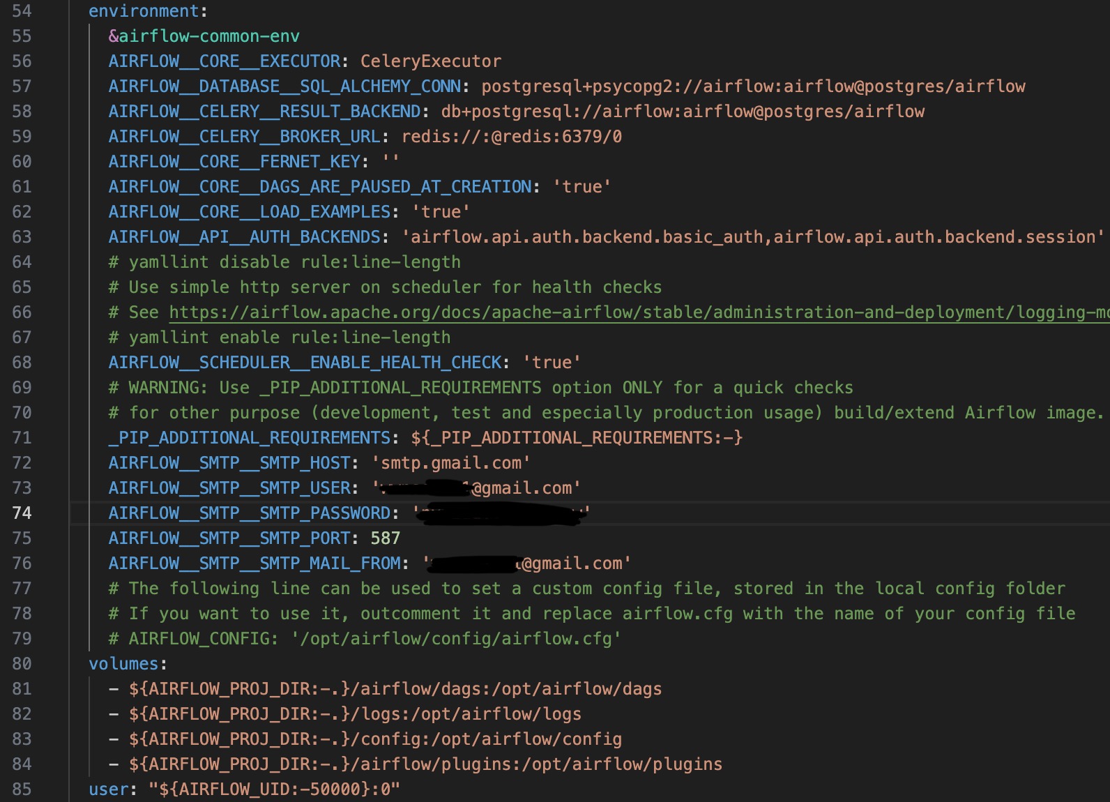Click the 'WARNING: Use _PIP_ADDITIONAL_REQUIREMENTS' comment
Viewport: 1110px width, 802px height.
point(481,388)
